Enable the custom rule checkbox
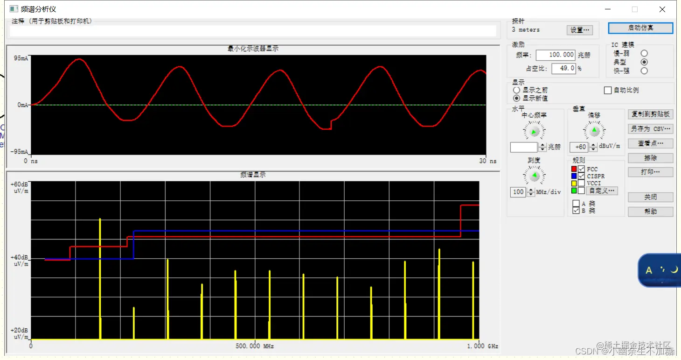 pos(581,191)
